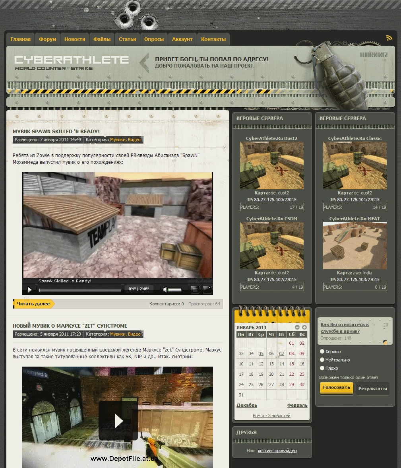Click the soldier avatar icon in poll box
This screenshot has width=401, height=468.
385,342
